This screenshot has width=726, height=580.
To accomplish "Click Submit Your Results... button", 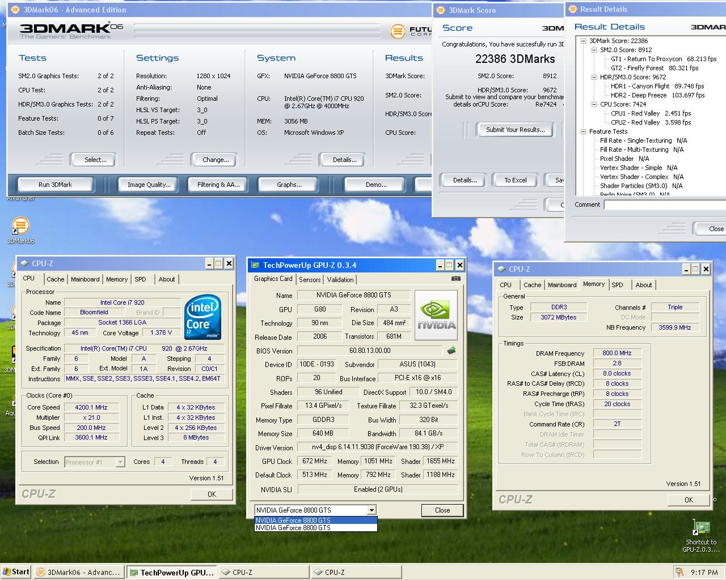I will pyautogui.click(x=515, y=130).
